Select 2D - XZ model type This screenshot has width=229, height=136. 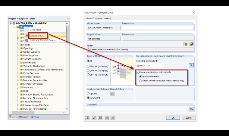click(x=88, y=70)
